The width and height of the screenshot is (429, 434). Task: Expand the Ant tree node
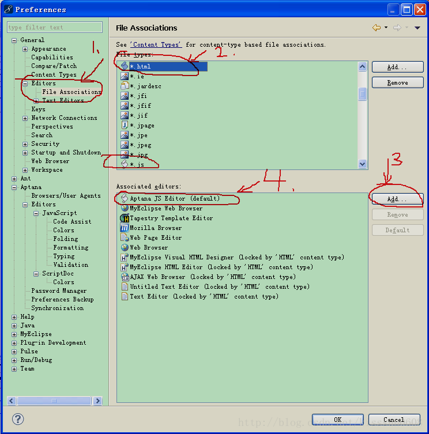[x=14, y=179]
